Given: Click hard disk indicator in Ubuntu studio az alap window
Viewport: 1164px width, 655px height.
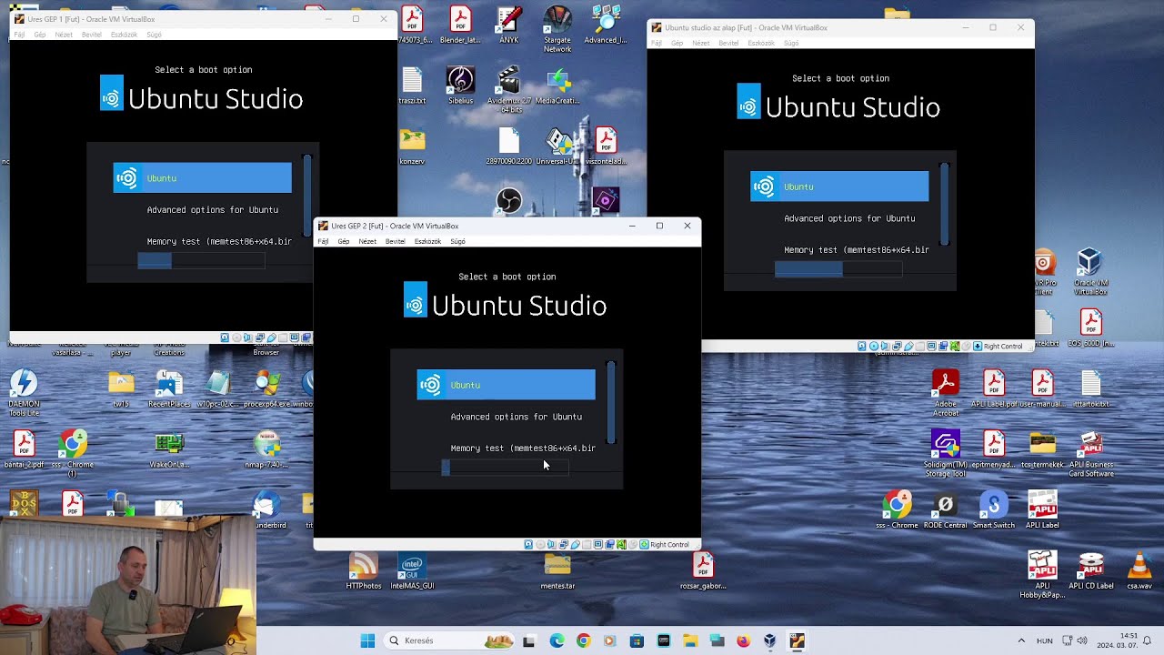Looking at the screenshot, I should (x=862, y=346).
